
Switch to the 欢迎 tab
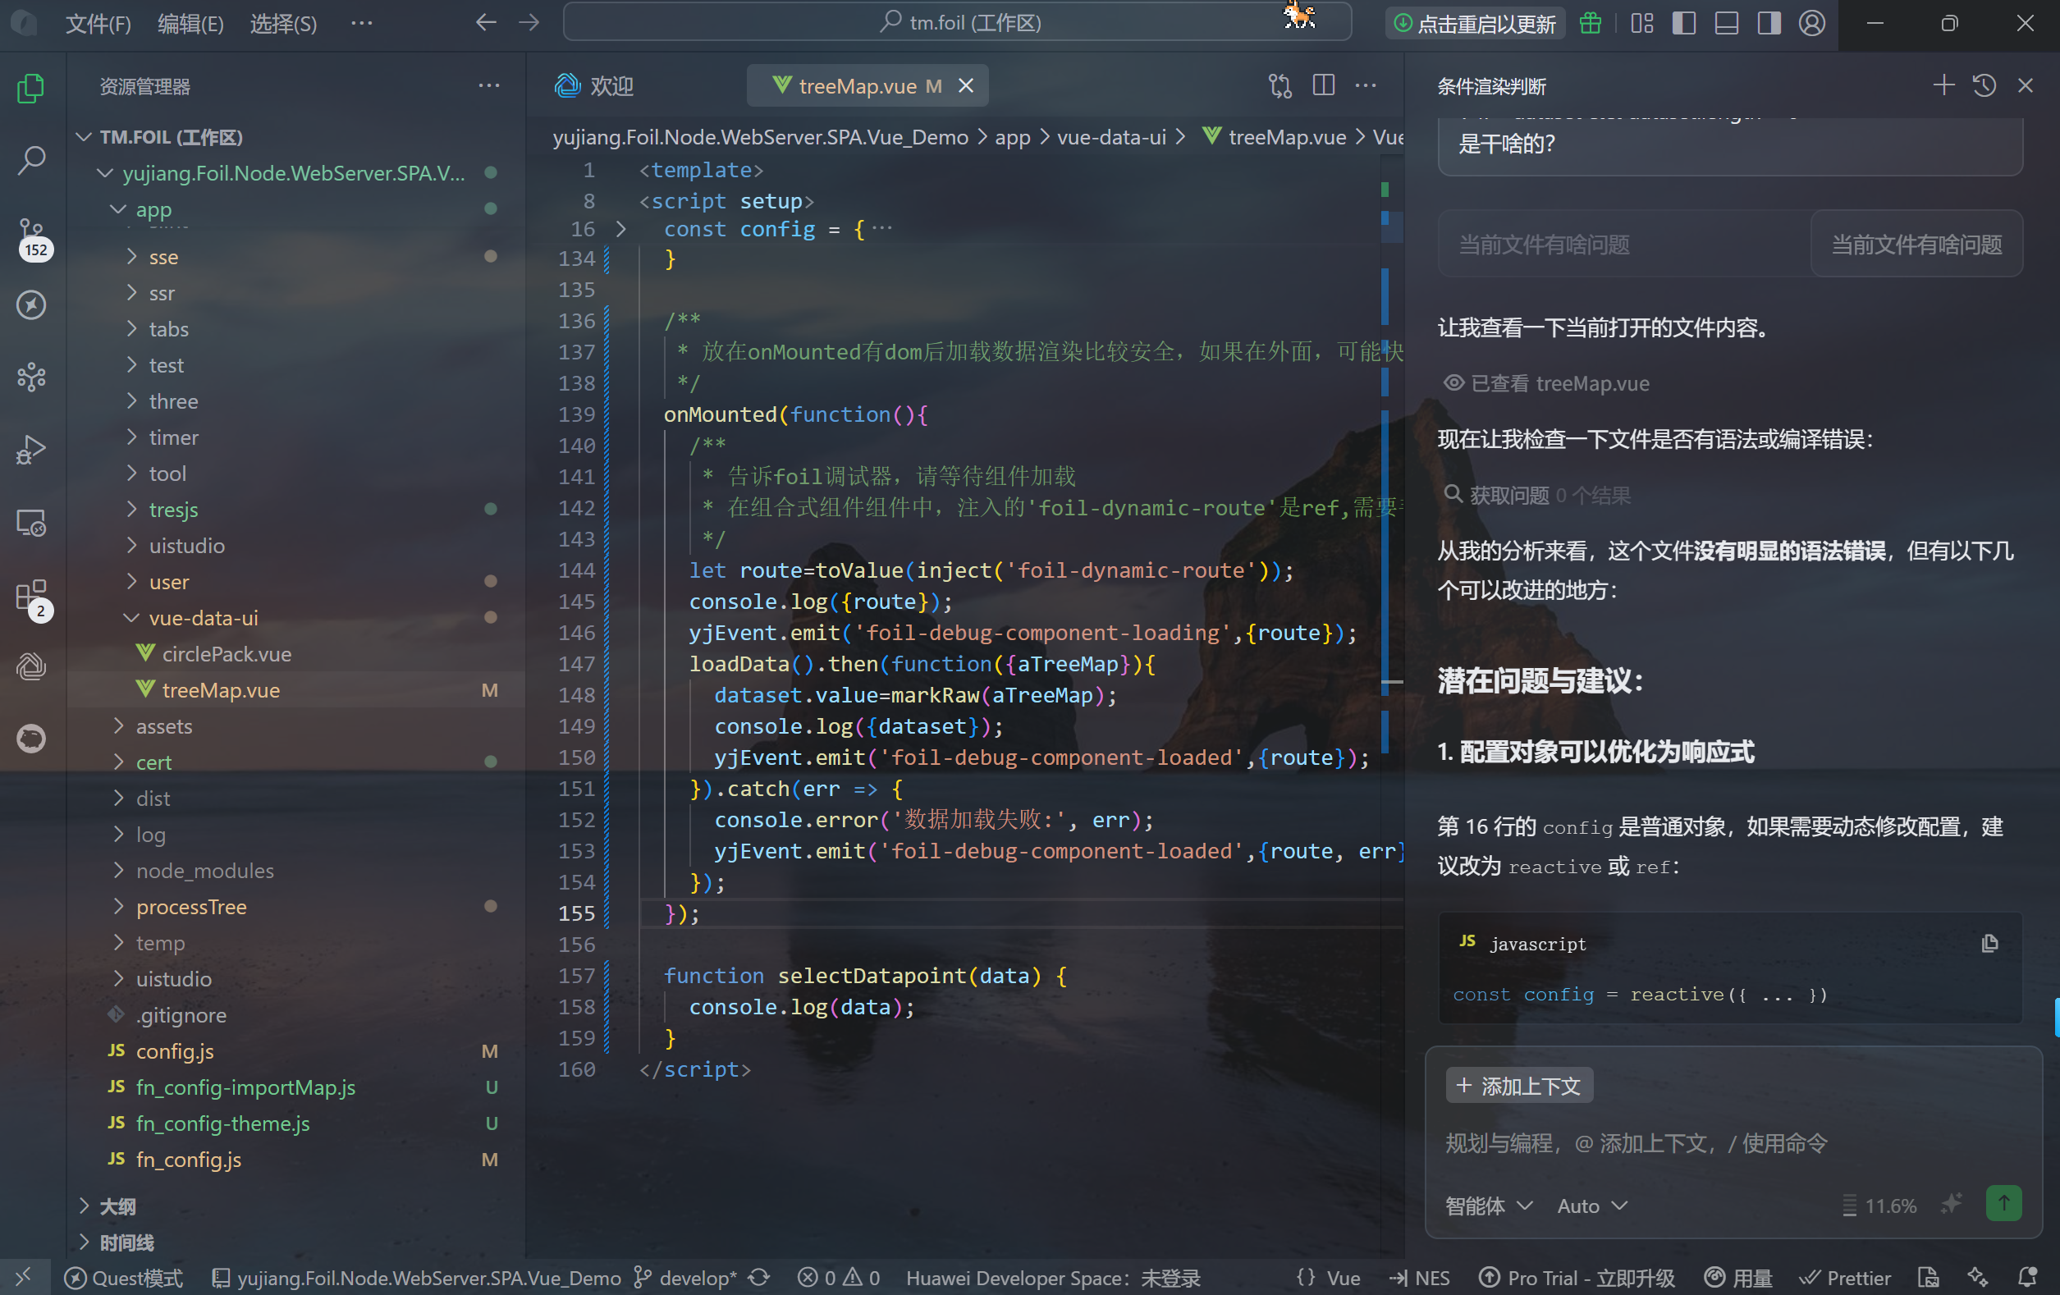point(595,85)
